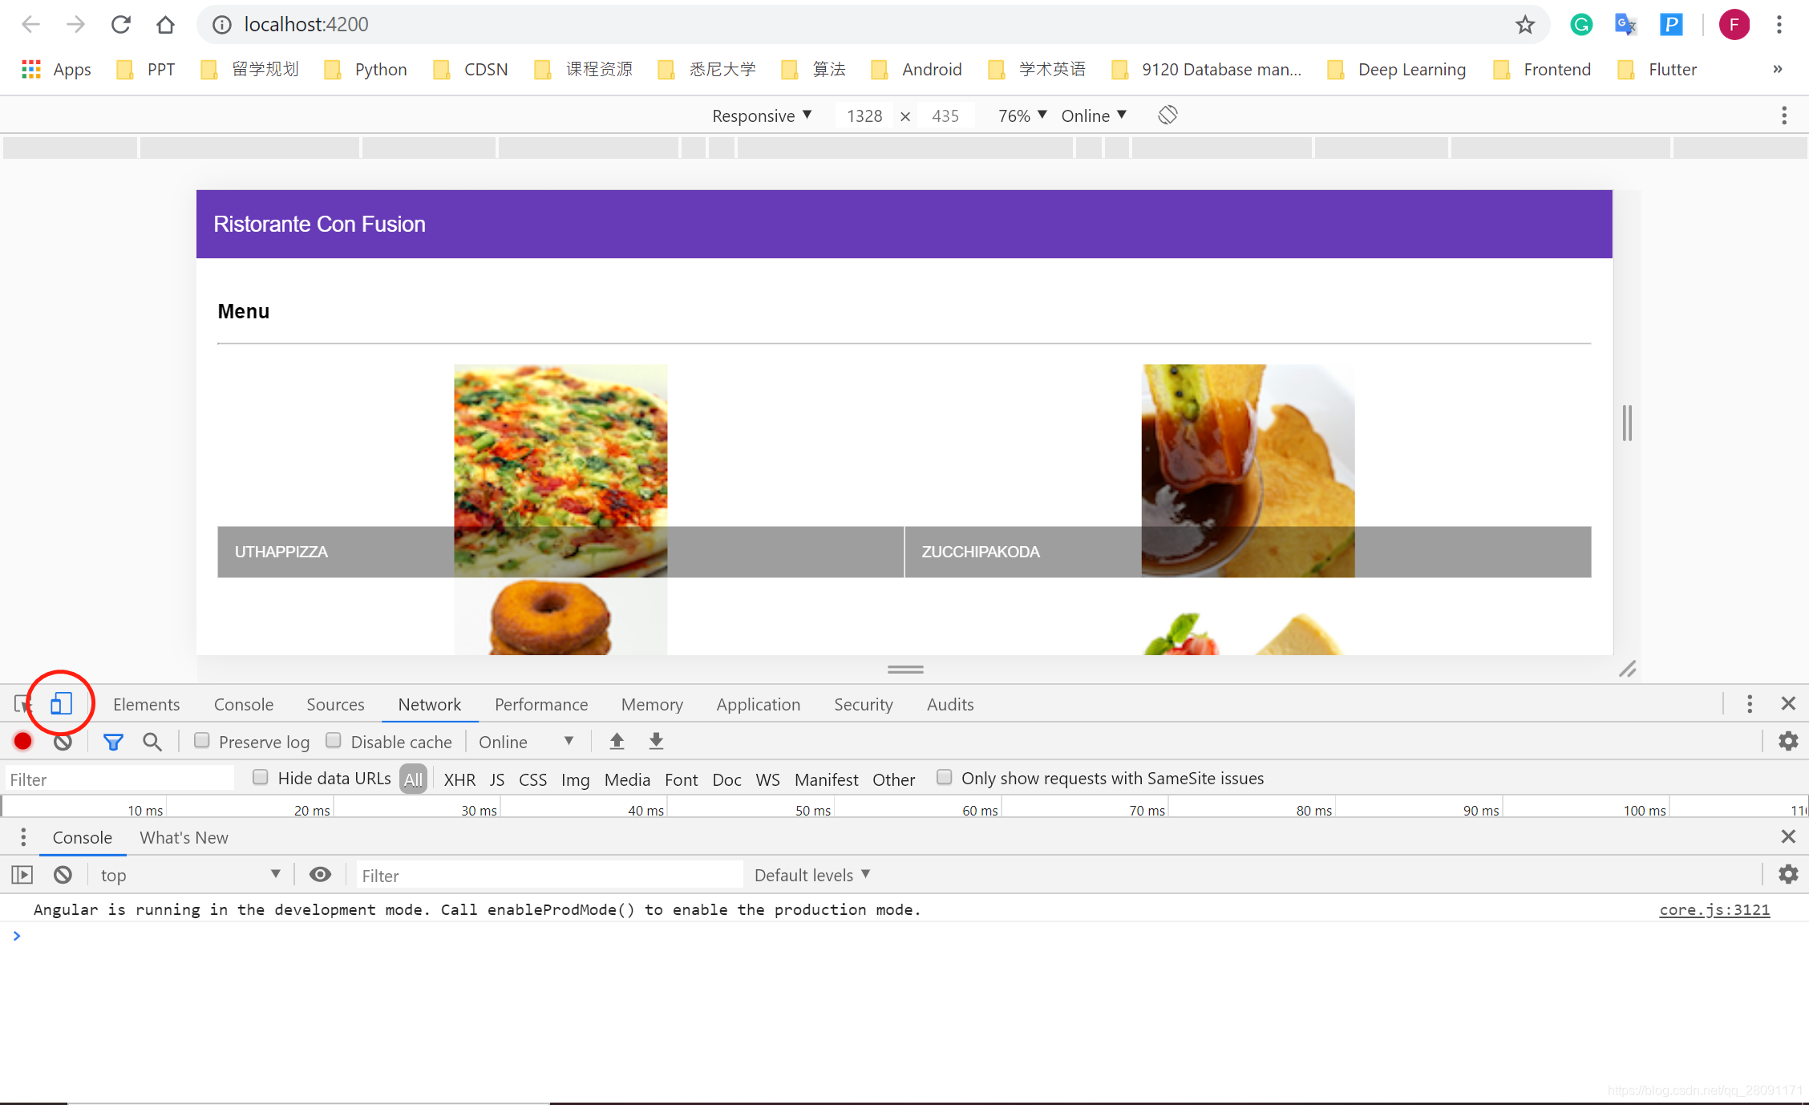
Task: Open the What's New drawer tab
Action: click(x=184, y=837)
